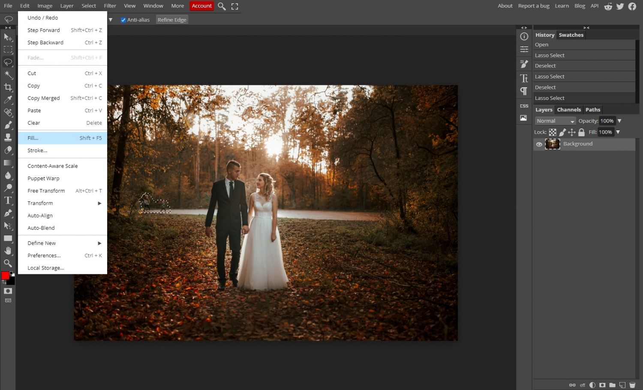Toggle lock transparent pixels checkerboard icon
This screenshot has width=643, height=390.
click(x=553, y=132)
